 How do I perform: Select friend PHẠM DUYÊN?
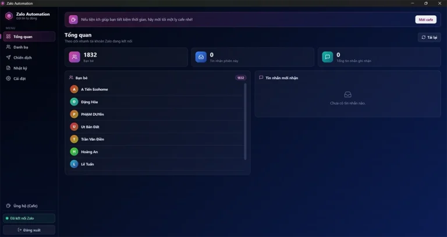tap(157, 114)
